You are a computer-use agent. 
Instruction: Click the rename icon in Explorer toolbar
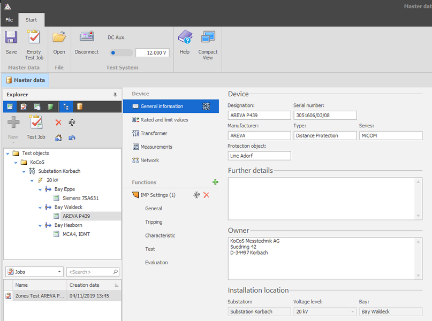(x=72, y=122)
